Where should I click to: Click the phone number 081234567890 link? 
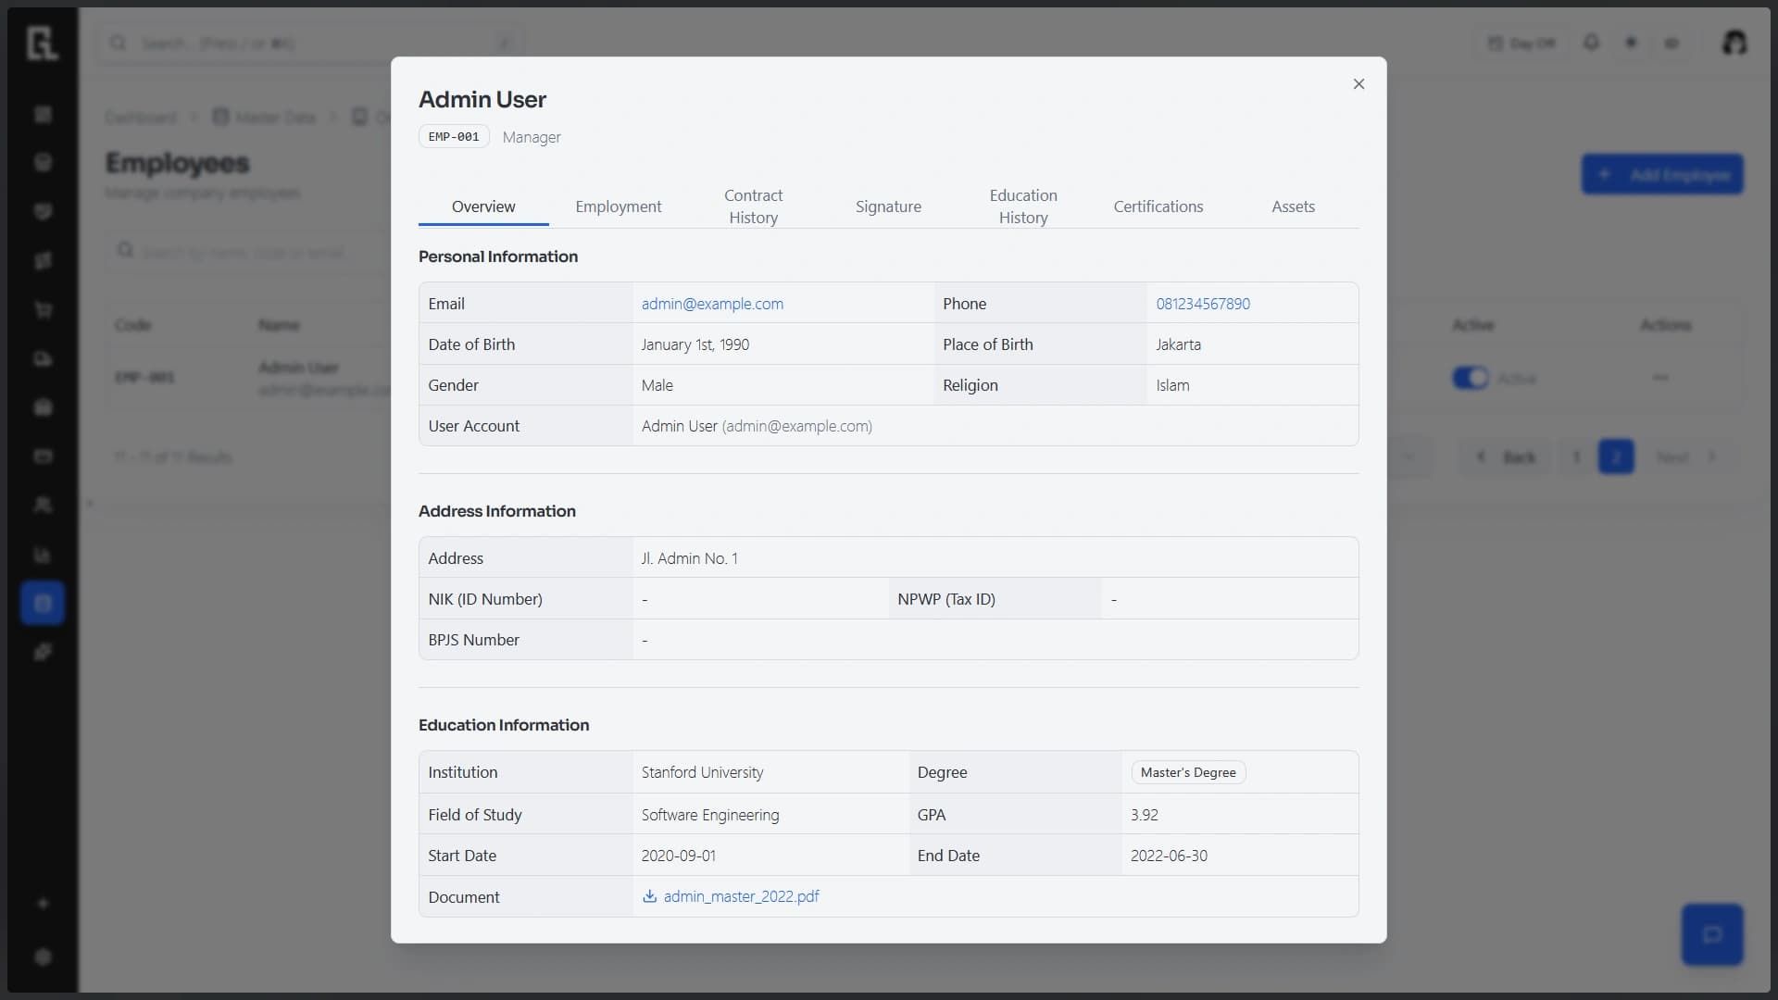(x=1203, y=304)
